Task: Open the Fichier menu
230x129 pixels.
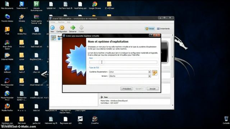Action: (53, 22)
